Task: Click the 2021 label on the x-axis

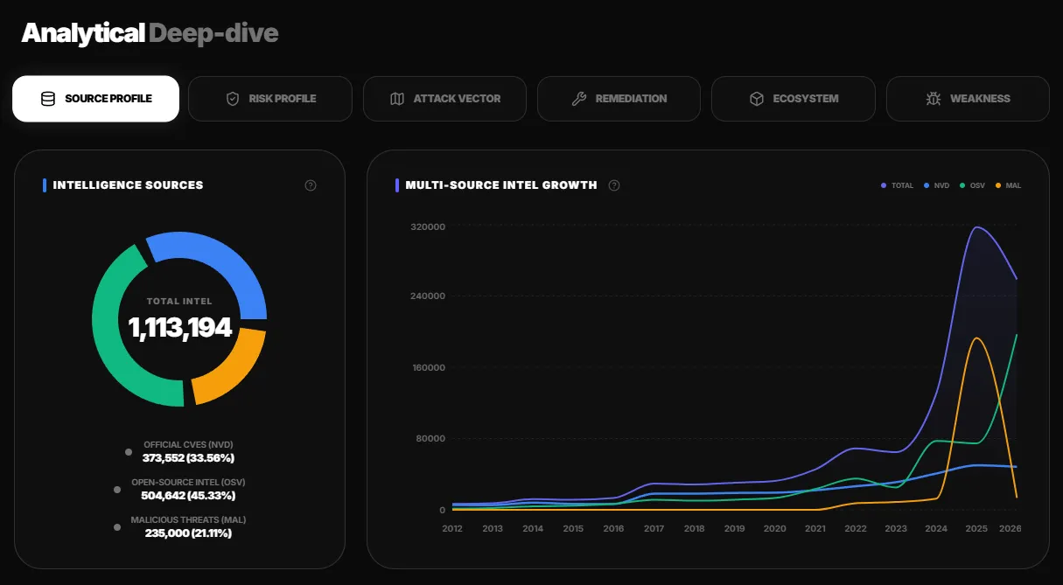Action: [815, 529]
